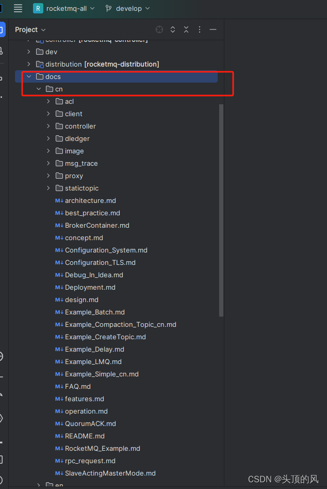327x489 pixels.
Task: Click the dledger folder icon
Action: [x=59, y=138]
